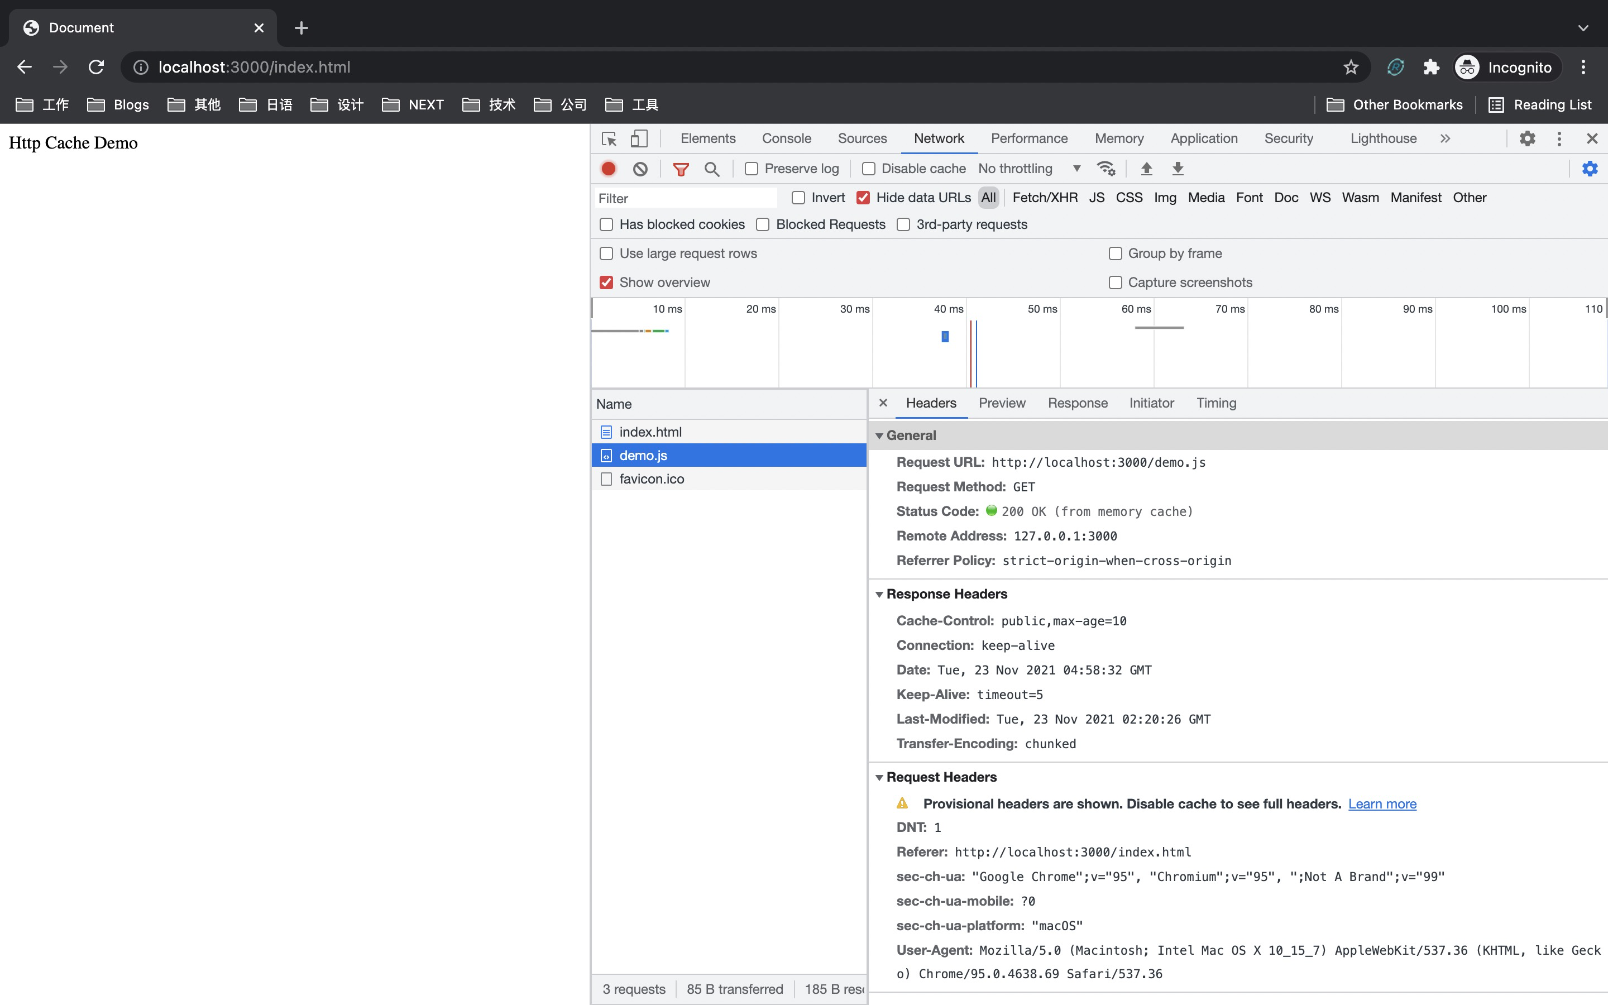Click the network Filter text field

tap(685, 198)
